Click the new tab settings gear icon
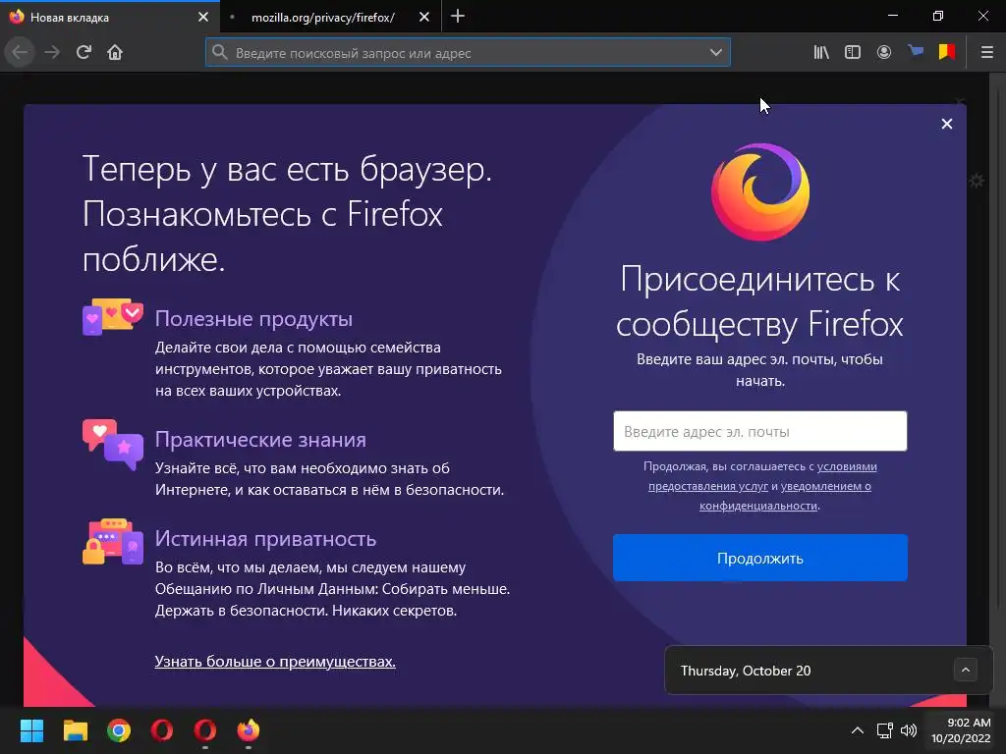 (977, 181)
